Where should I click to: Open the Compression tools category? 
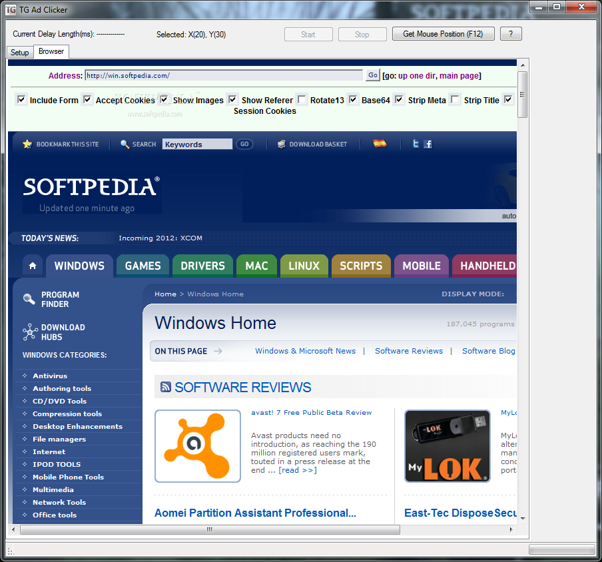pos(67,414)
